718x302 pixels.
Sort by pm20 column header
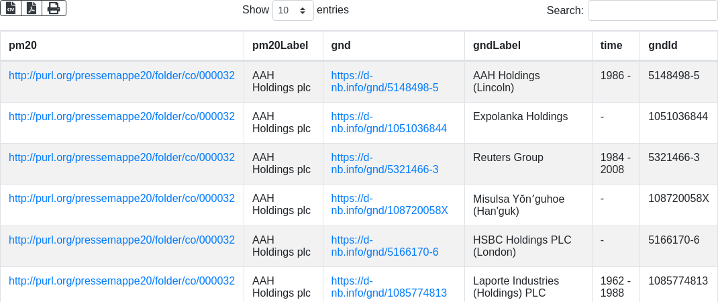point(122,46)
